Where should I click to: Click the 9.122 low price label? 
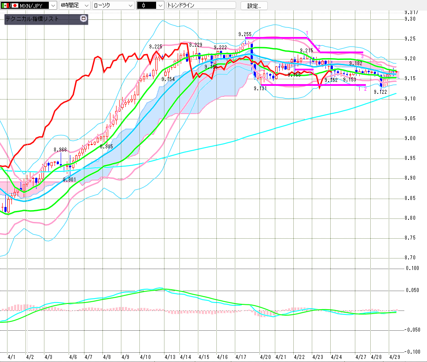pos(380,92)
